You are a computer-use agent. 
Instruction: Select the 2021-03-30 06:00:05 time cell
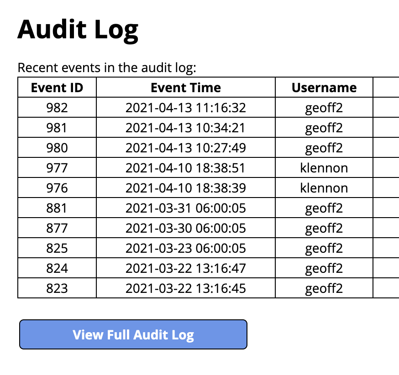point(186,228)
